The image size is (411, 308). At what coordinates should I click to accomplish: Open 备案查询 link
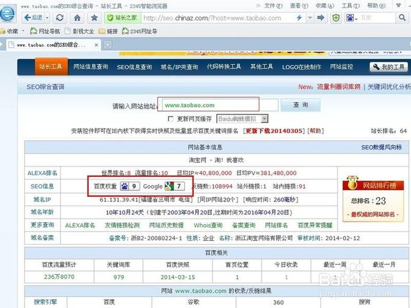244,225
